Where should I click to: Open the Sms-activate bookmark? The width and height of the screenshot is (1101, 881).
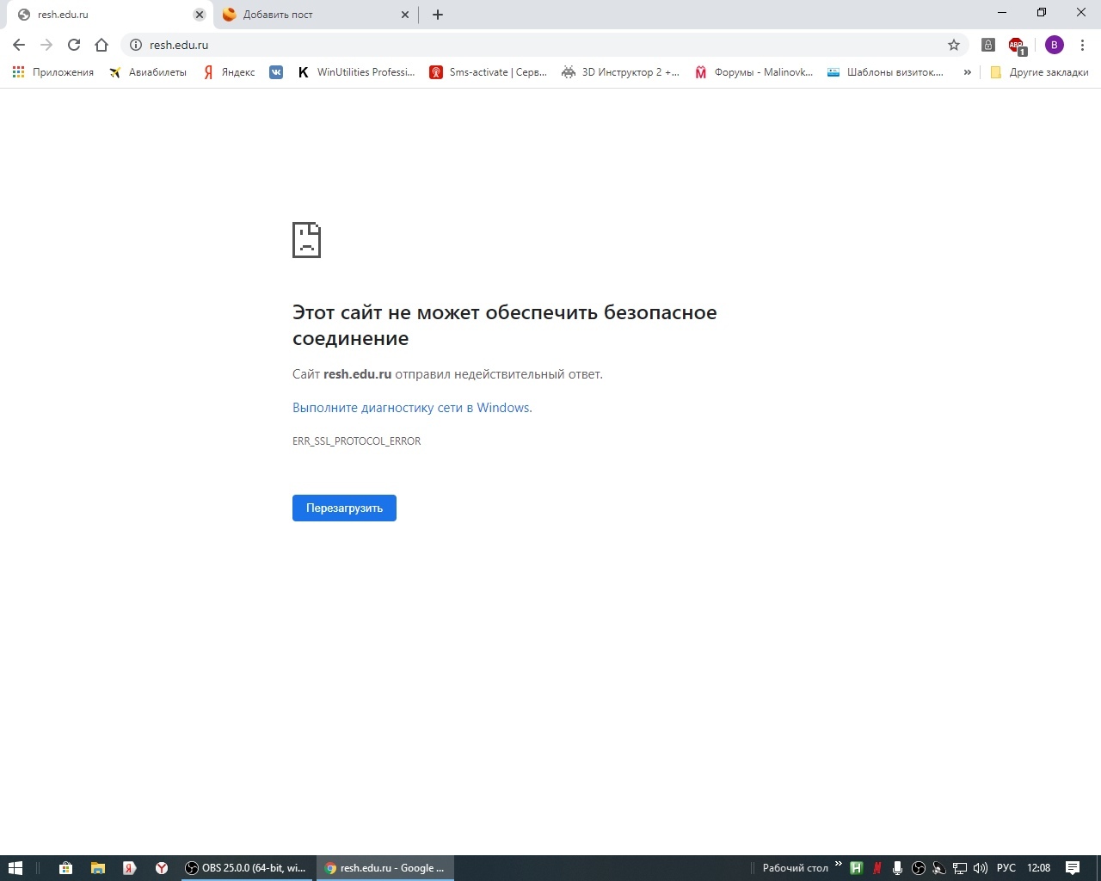point(489,72)
